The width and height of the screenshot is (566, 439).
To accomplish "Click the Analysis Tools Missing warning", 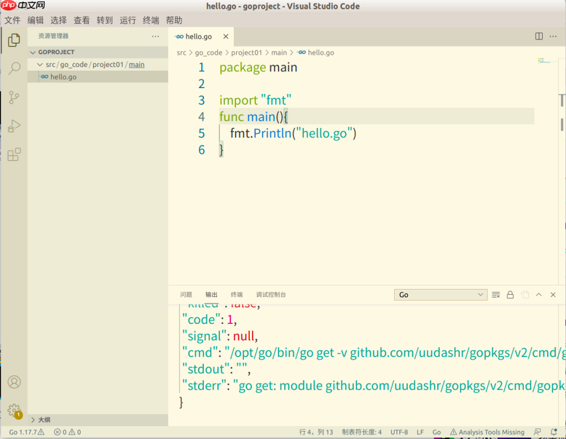I will coord(487,432).
